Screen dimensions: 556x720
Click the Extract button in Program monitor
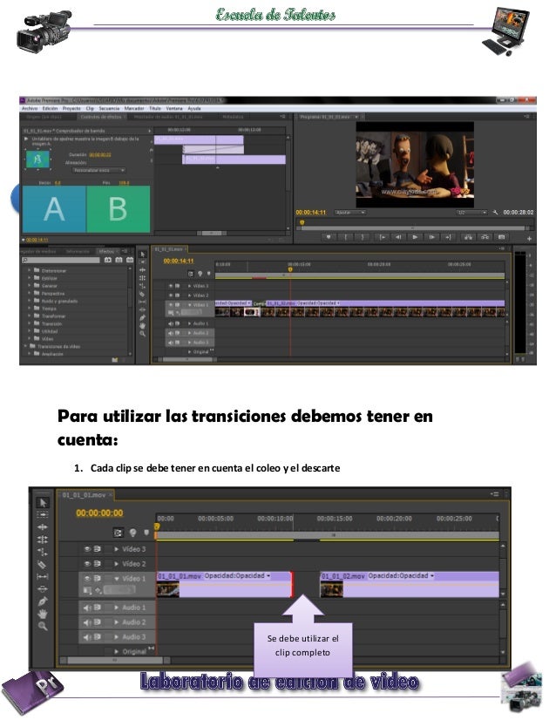(485, 237)
